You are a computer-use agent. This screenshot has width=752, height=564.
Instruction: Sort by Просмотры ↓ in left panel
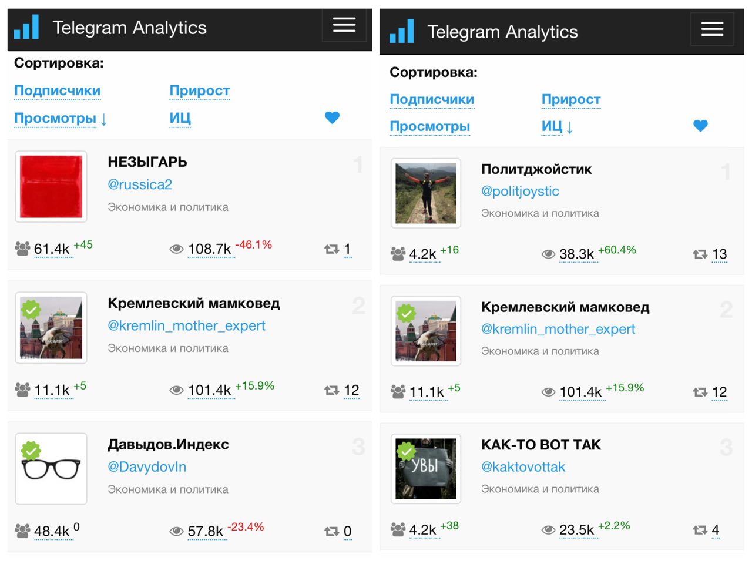(x=61, y=118)
